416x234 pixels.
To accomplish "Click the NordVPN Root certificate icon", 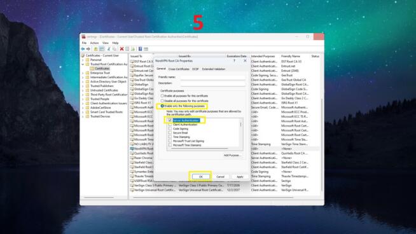I will [132, 149].
